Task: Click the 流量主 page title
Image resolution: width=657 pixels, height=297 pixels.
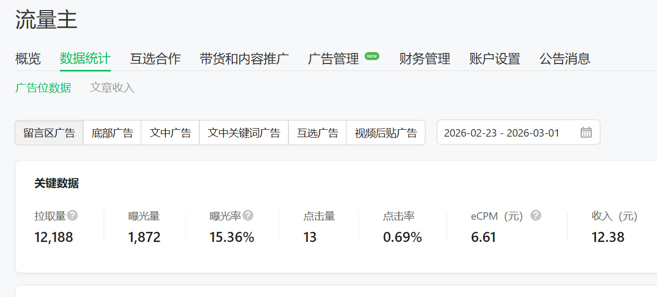Action: (46, 20)
